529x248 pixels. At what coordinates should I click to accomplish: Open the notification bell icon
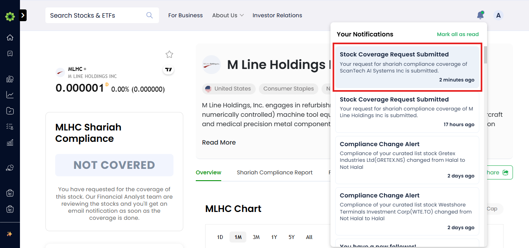tap(480, 15)
